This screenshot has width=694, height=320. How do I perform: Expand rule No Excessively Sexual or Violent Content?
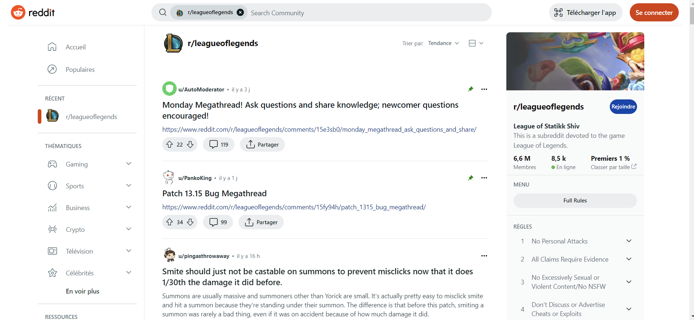[x=629, y=282]
